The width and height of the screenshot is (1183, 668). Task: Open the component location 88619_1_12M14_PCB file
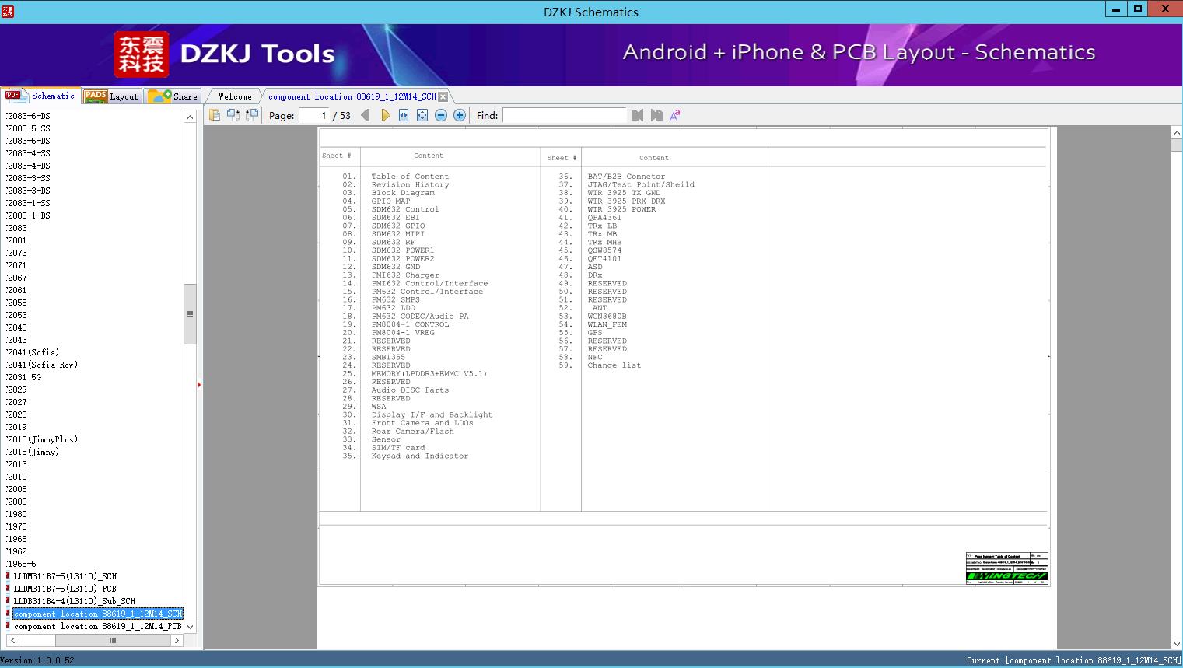[98, 626]
